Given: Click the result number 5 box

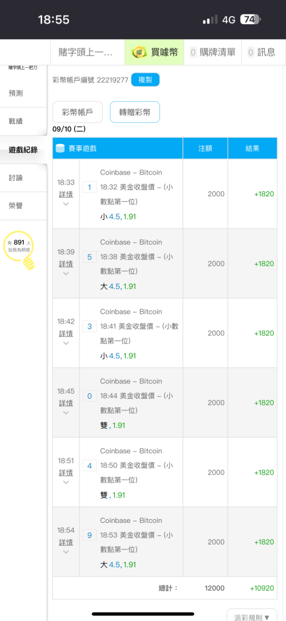Looking at the screenshot, I should coord(89,257).
